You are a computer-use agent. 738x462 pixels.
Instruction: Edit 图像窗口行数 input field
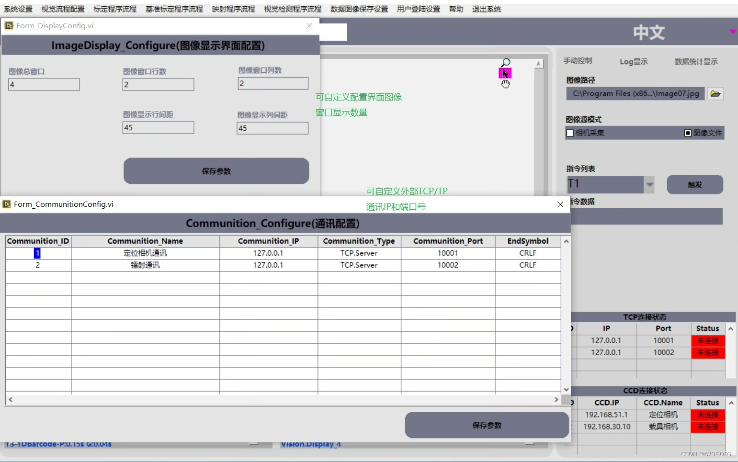point(158,84)
